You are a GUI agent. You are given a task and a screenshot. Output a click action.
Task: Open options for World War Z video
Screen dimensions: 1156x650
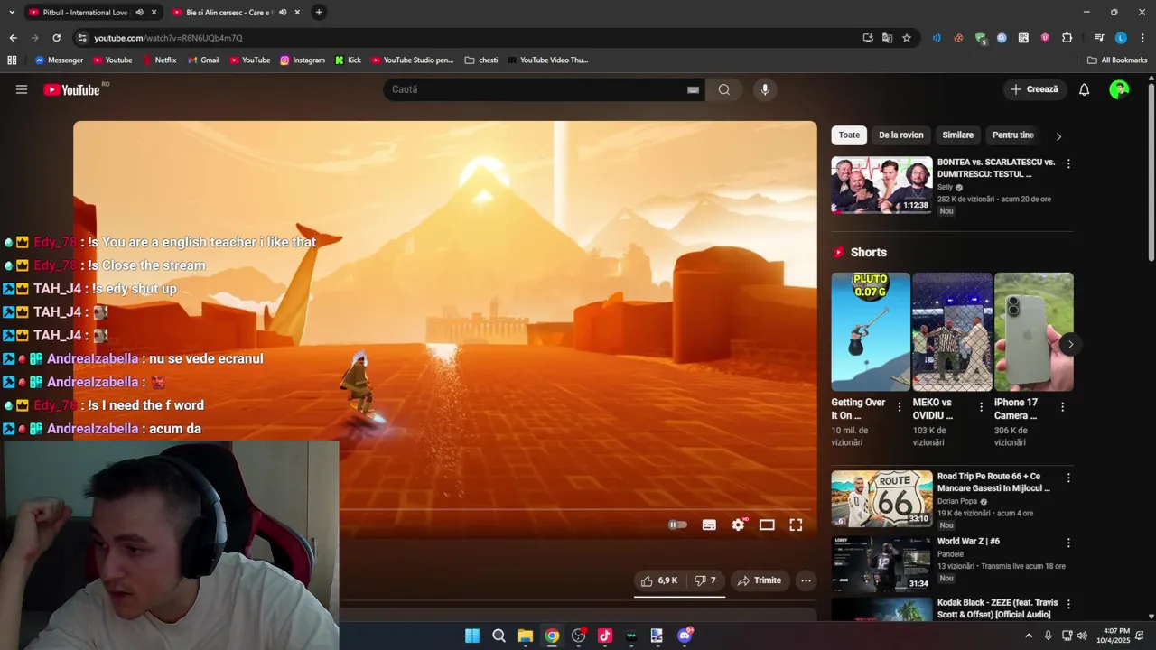(1068, 543)
